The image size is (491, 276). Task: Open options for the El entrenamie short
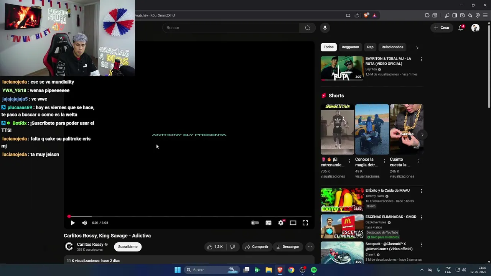coord(349,161)
